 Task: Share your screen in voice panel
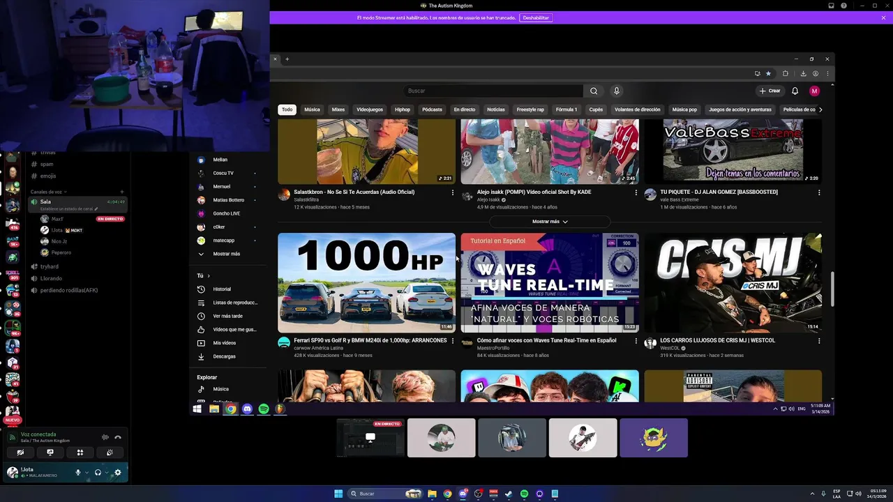pos(50,452)
